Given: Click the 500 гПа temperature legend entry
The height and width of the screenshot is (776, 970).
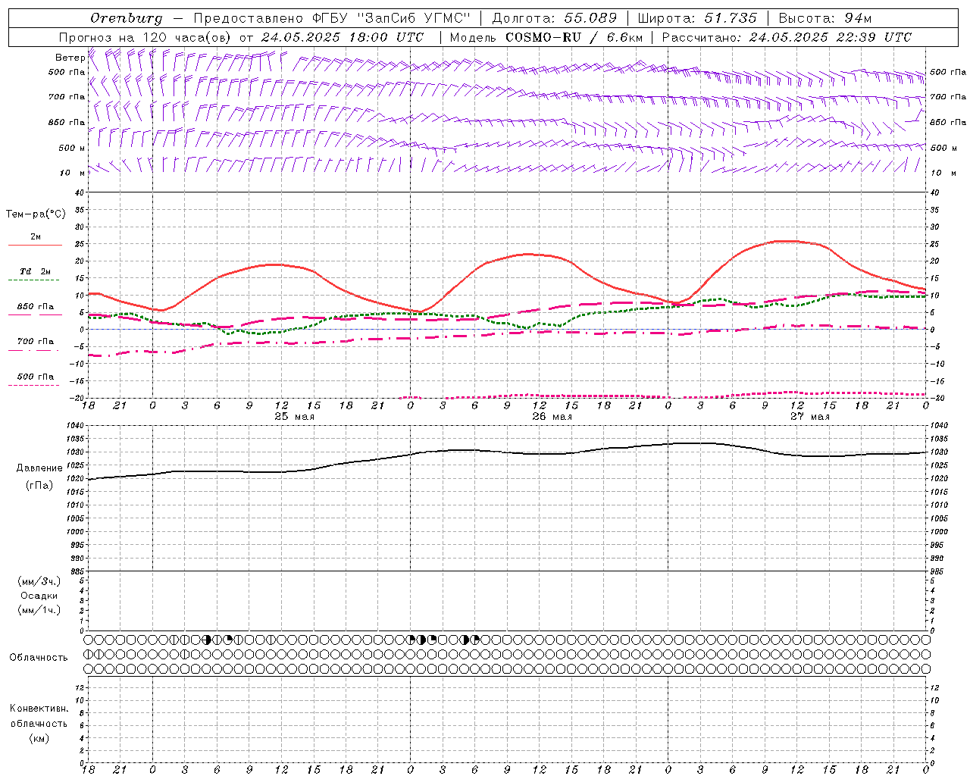Looking at the screenshot, I should 35,377.
